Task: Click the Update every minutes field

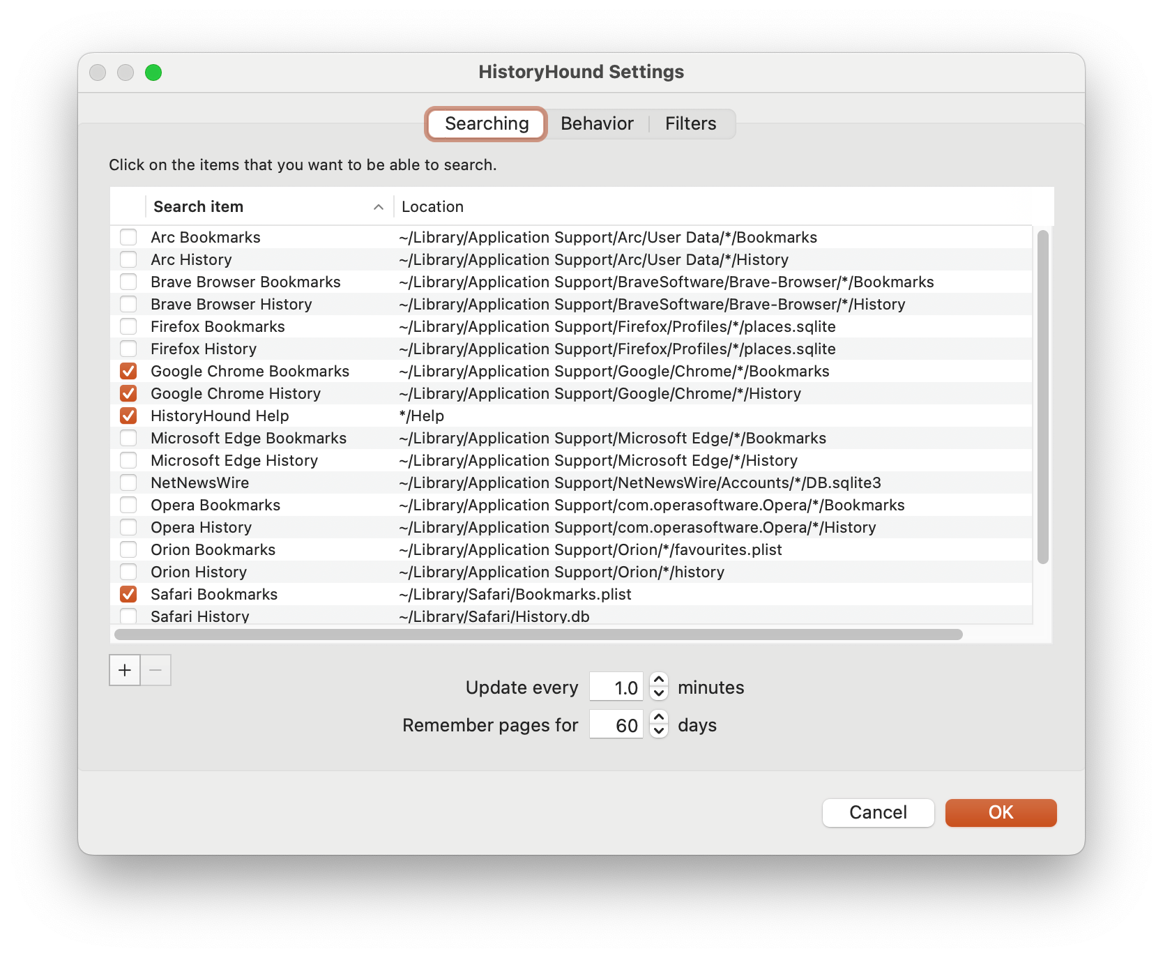Action: coord(616,687)
